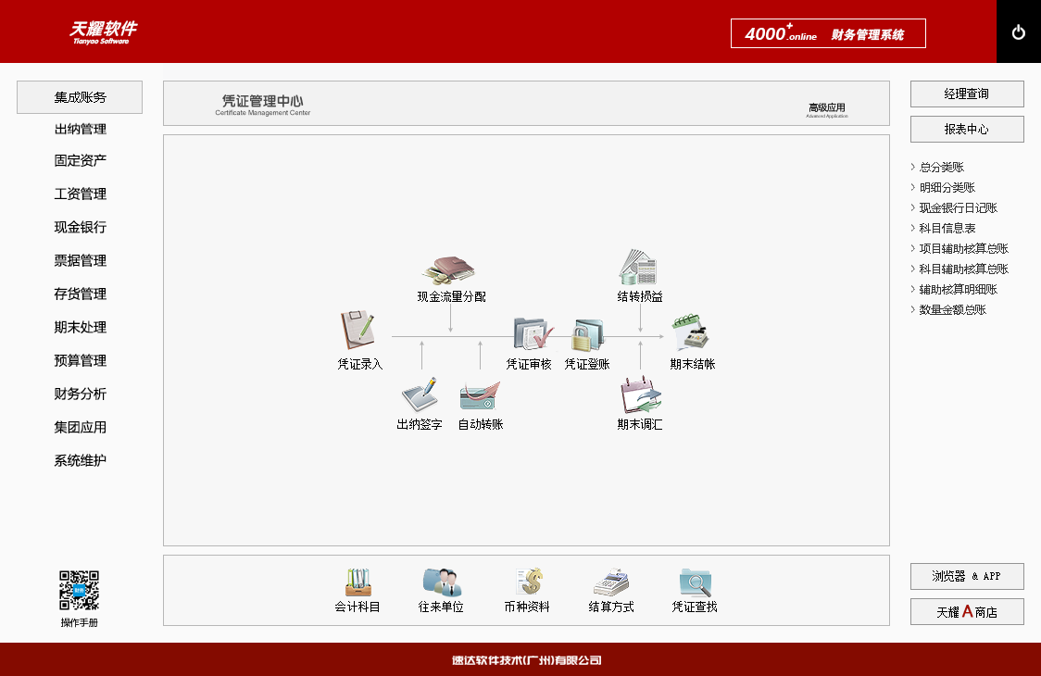Click the 往来单位 contacts icon
The height and width of the screenshot is (676, 1041).
coord(443,582)
